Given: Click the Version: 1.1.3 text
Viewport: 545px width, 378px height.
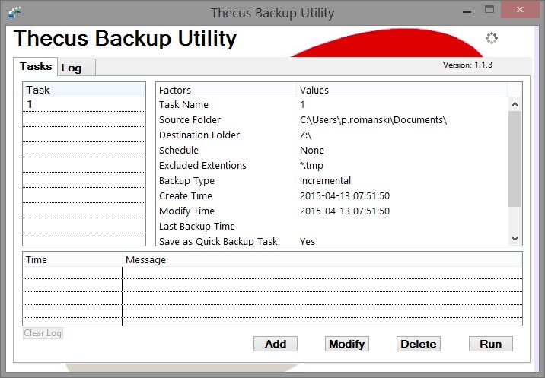Looking at the screenshot, I should pyautogui.click(x=467, y=65).
